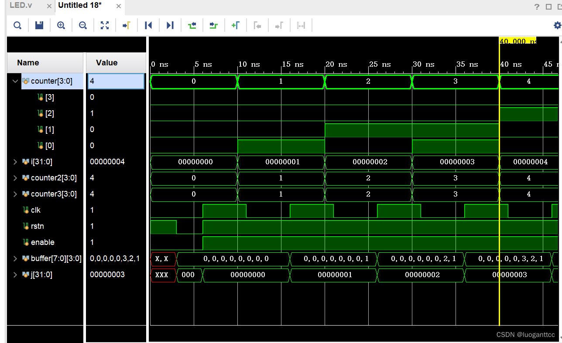The width and height of the screenshot is (562, 343).
Task: Click the counter value field showing 4
Action: pyautogui.click(x=116, y=81)
